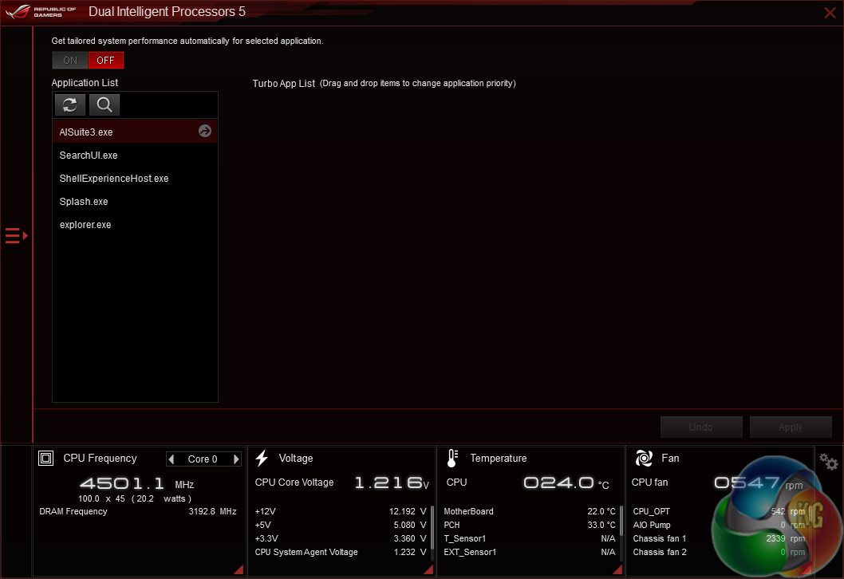
Task: Click the Voltage panel title
Action: tap(295, 458)
